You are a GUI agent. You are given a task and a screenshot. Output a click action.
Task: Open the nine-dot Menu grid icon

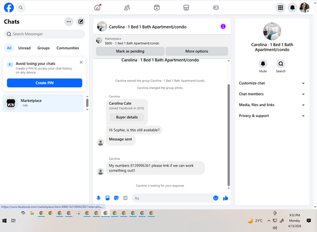point(280,8)
